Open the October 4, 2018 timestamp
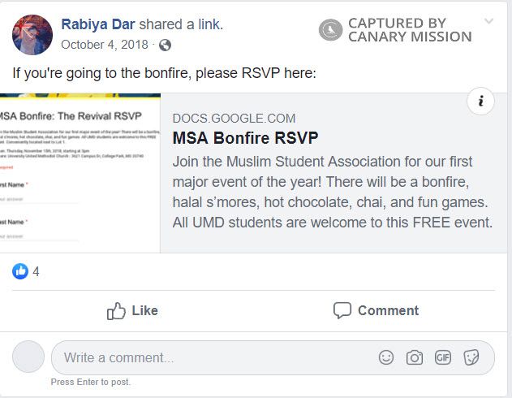This screenshot has height=398, width=512. tap(106, 45)
